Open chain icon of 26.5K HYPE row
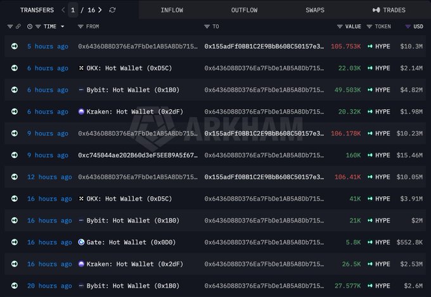431x297 pixels. tap(15, 264)
